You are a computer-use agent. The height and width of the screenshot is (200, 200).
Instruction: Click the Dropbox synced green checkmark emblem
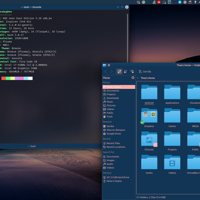coord(142,122)
